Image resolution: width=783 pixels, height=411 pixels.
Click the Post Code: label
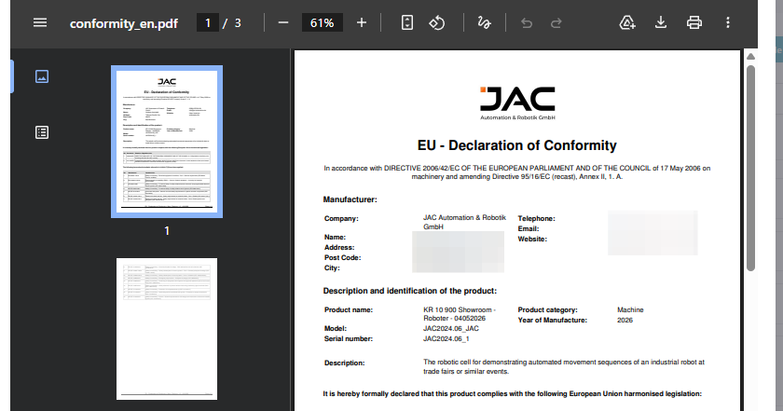point(343,257)
